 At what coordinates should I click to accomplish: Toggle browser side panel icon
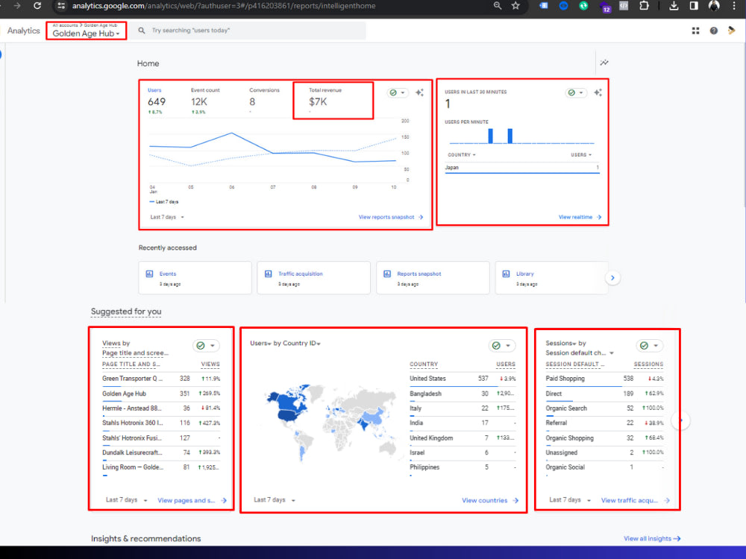tap(694, 6)
